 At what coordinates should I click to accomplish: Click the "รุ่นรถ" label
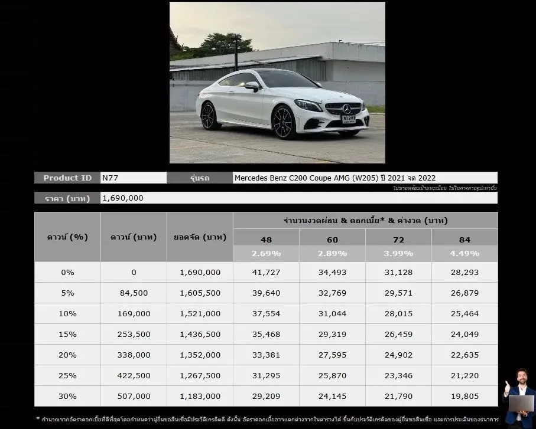[x=200, y=178]
